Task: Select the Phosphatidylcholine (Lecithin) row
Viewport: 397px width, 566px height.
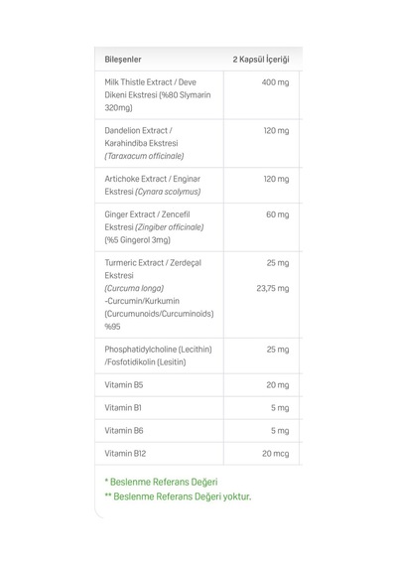Action: coord(198,355)
